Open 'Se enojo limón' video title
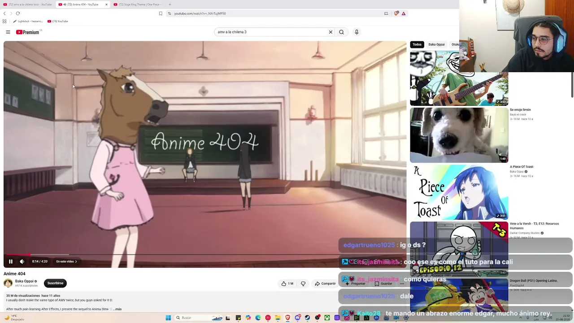The width and height of the screenshot is (574, 323). (x=520, y=110)
